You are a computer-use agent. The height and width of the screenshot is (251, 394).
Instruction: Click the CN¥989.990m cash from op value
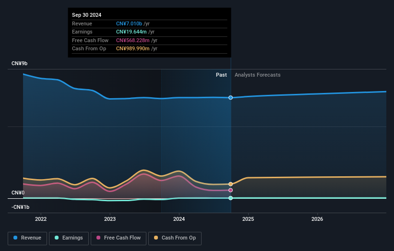click(132, 49)
